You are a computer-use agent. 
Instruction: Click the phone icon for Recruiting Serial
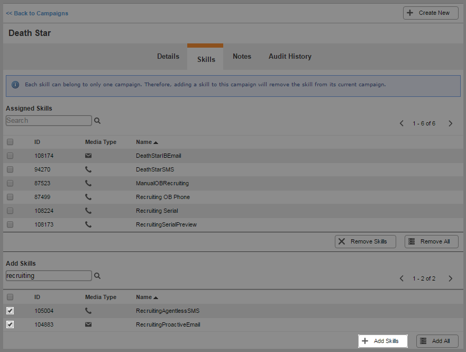(x=88, y=211)
